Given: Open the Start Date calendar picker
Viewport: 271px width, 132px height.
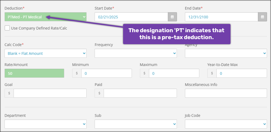Looking at the screenshot, I should pyautogui.click(x=172, y=17).
